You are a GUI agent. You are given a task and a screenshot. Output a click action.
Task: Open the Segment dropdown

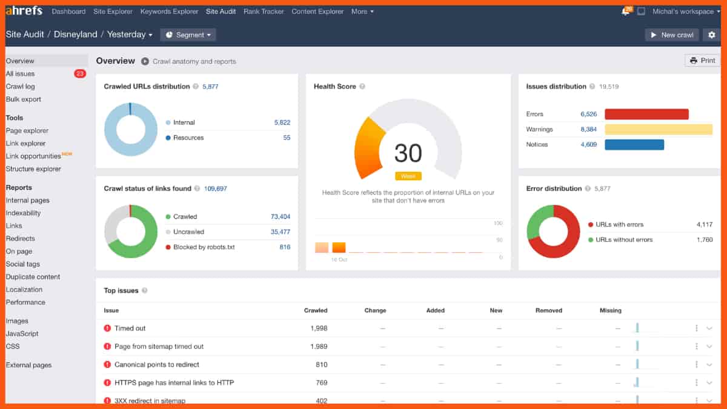point(188,35)
